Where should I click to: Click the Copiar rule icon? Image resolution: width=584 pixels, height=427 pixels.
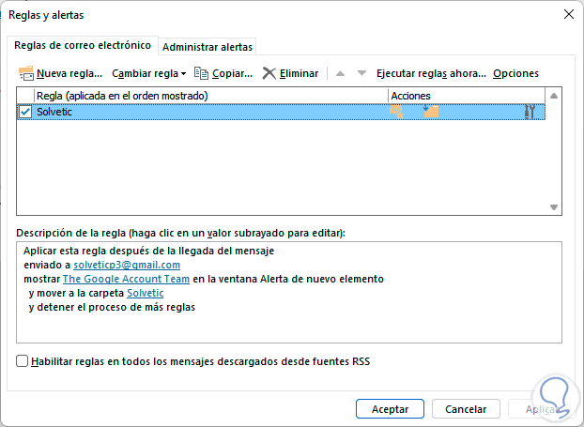click(203, 72)
